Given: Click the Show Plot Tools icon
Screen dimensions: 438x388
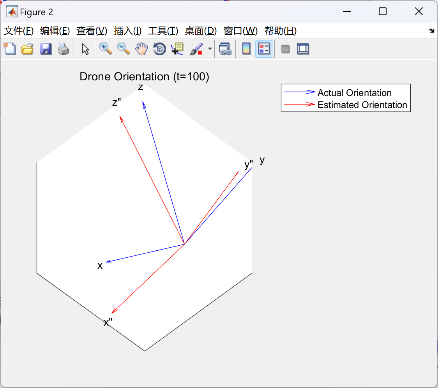Looking at the screenshot, I should pos(303,49).
